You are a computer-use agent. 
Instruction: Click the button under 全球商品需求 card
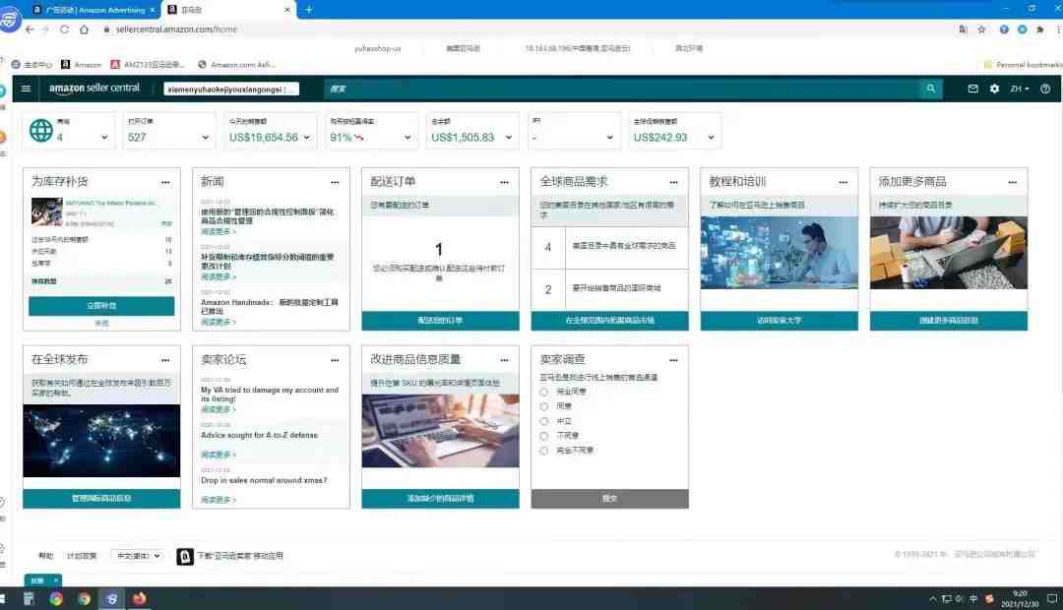click(609, 321)
